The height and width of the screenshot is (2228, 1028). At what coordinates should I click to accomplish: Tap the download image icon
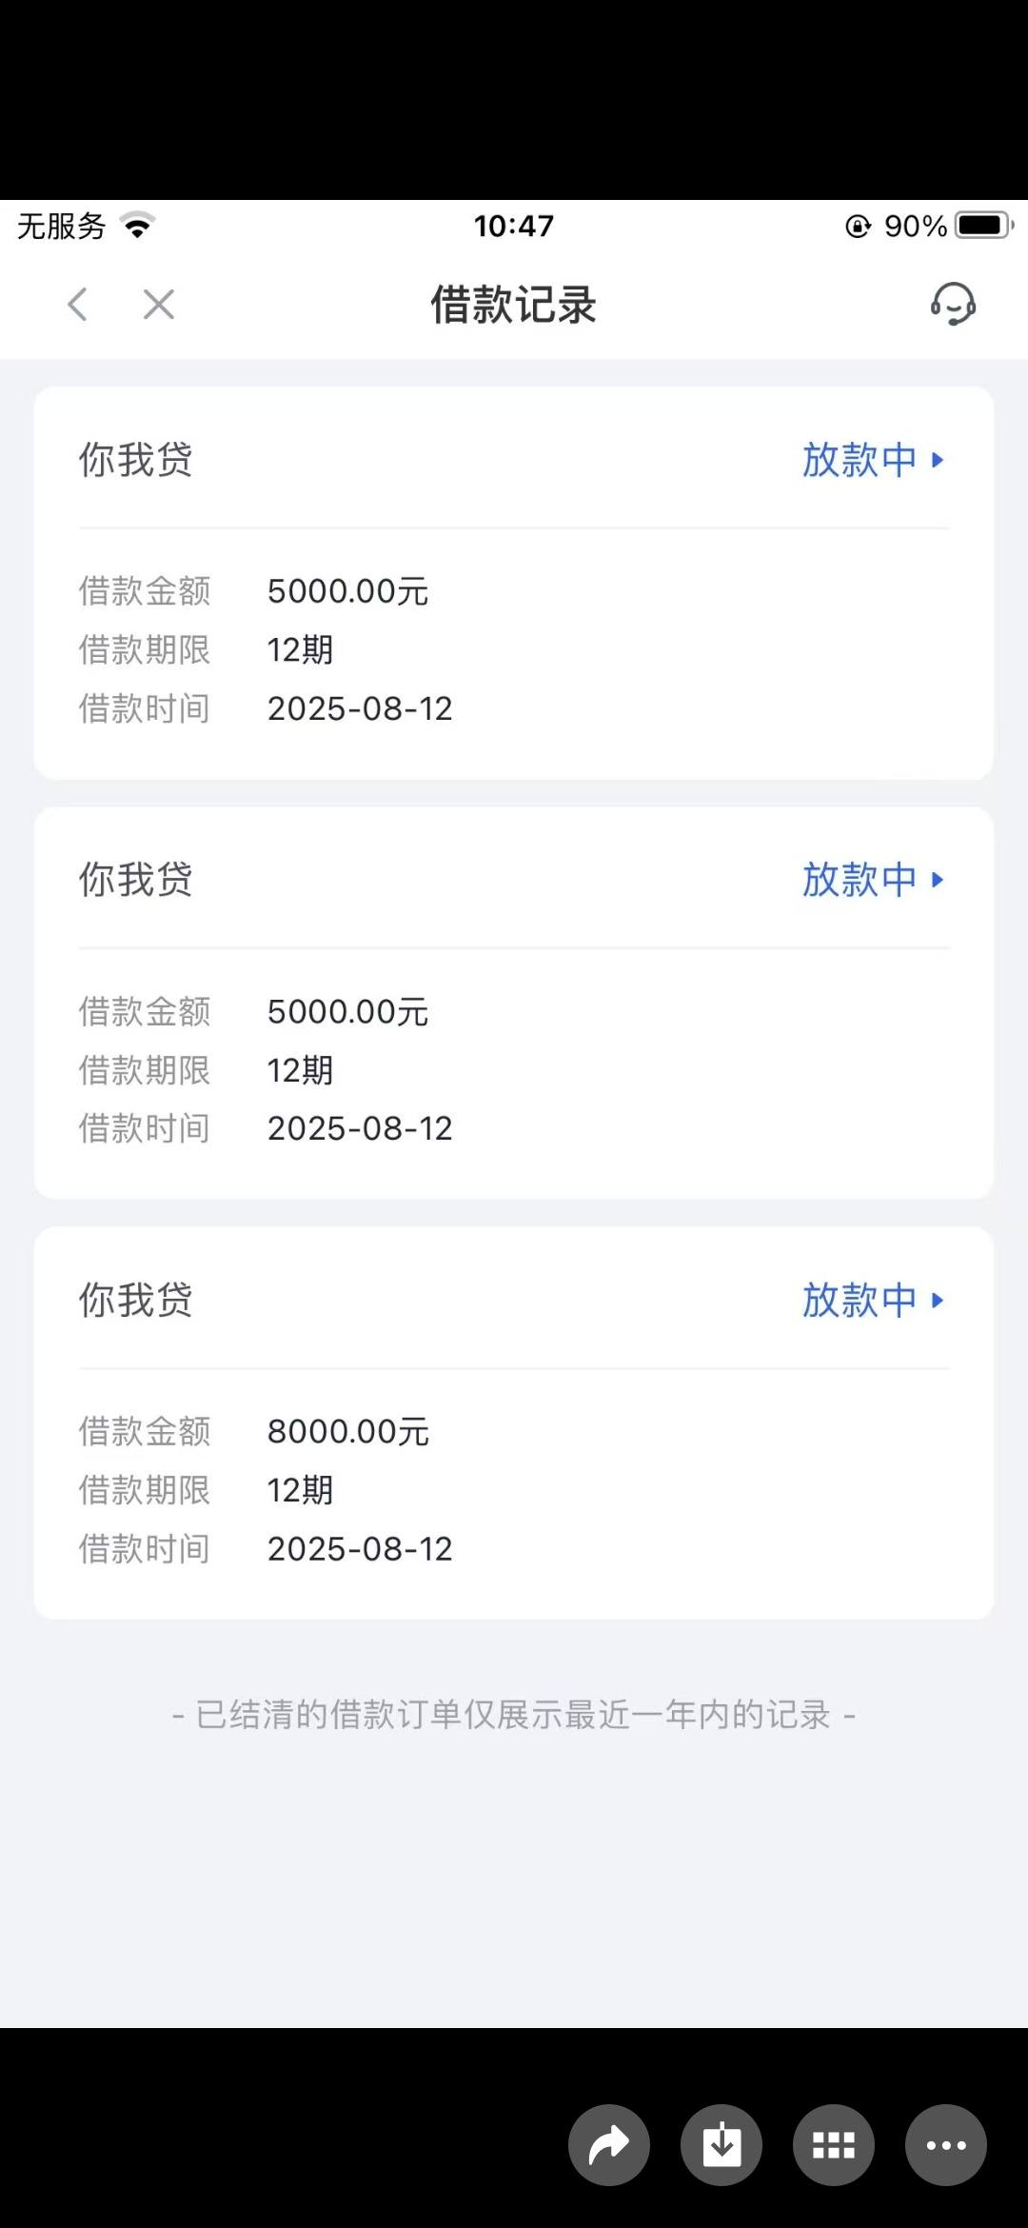coord(722,2145)
